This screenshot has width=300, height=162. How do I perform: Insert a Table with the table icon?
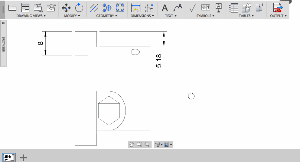click(233, 8)
